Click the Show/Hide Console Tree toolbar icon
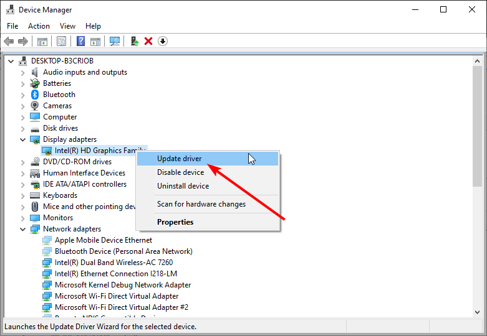Viewport: 487px width, 336px height. (x=42, y=41)
